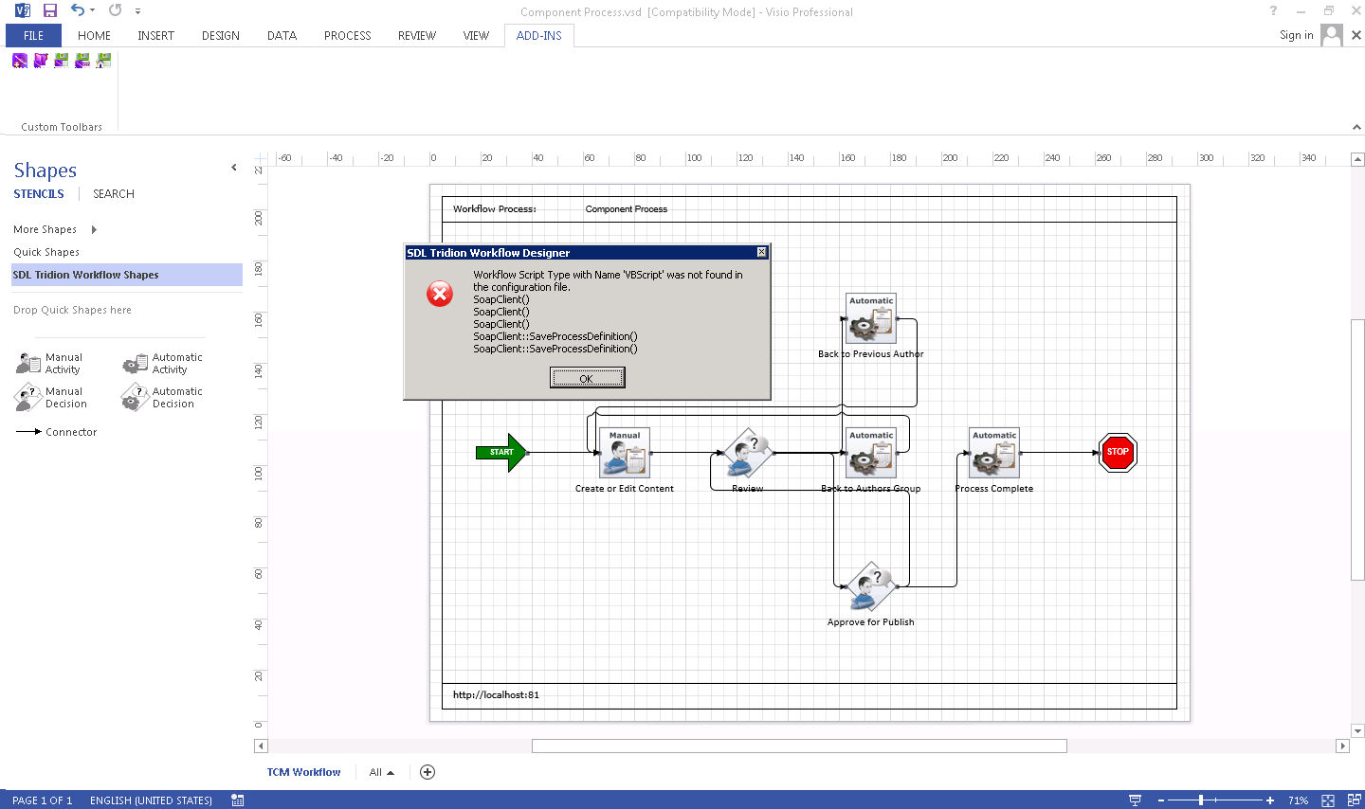The width and height of the screenshot is (1365, 809).
Task: Click PAGE 1 OF 1 status indicator
Action: 43,800
